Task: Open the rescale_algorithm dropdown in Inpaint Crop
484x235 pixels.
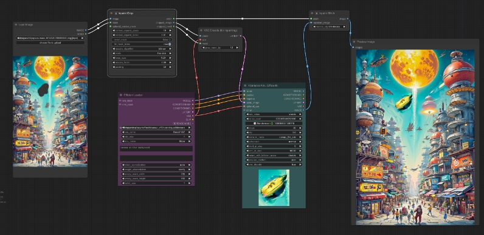Action: pyautogui.click(x=142, y=48)
